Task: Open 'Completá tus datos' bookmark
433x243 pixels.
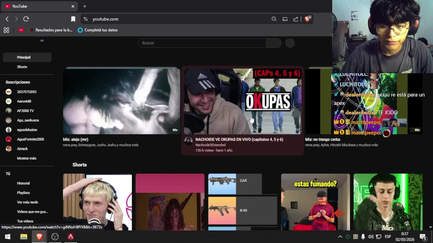Action: [x=97, y=30]
